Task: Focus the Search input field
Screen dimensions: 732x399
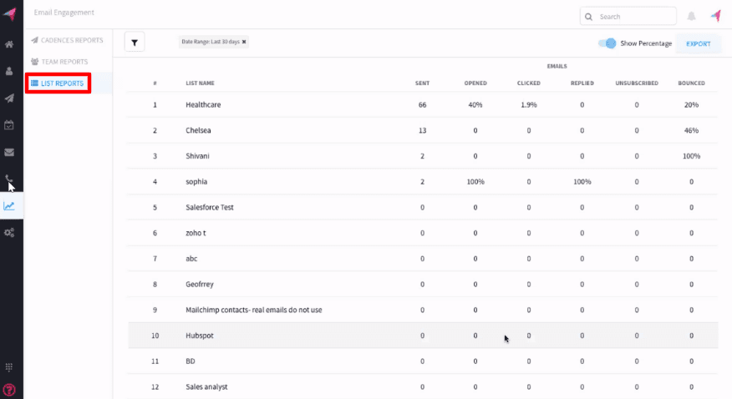Action: pyautogui.click(x=628, y=17)
